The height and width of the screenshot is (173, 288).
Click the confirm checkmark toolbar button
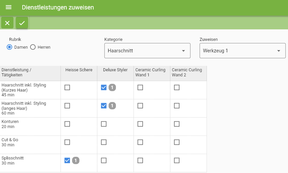pyautogui.click(x=22, y=23)
